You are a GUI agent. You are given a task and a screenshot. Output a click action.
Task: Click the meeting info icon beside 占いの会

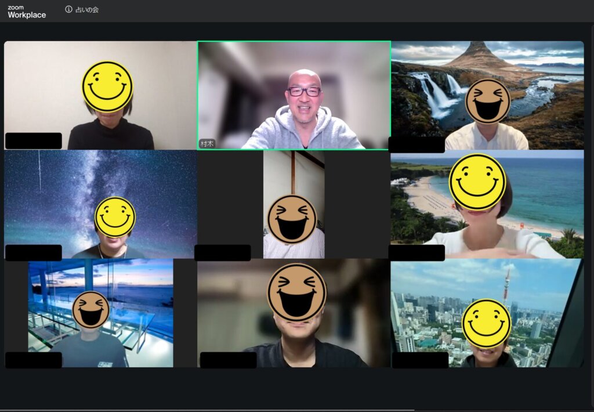(x=69, y=10)
